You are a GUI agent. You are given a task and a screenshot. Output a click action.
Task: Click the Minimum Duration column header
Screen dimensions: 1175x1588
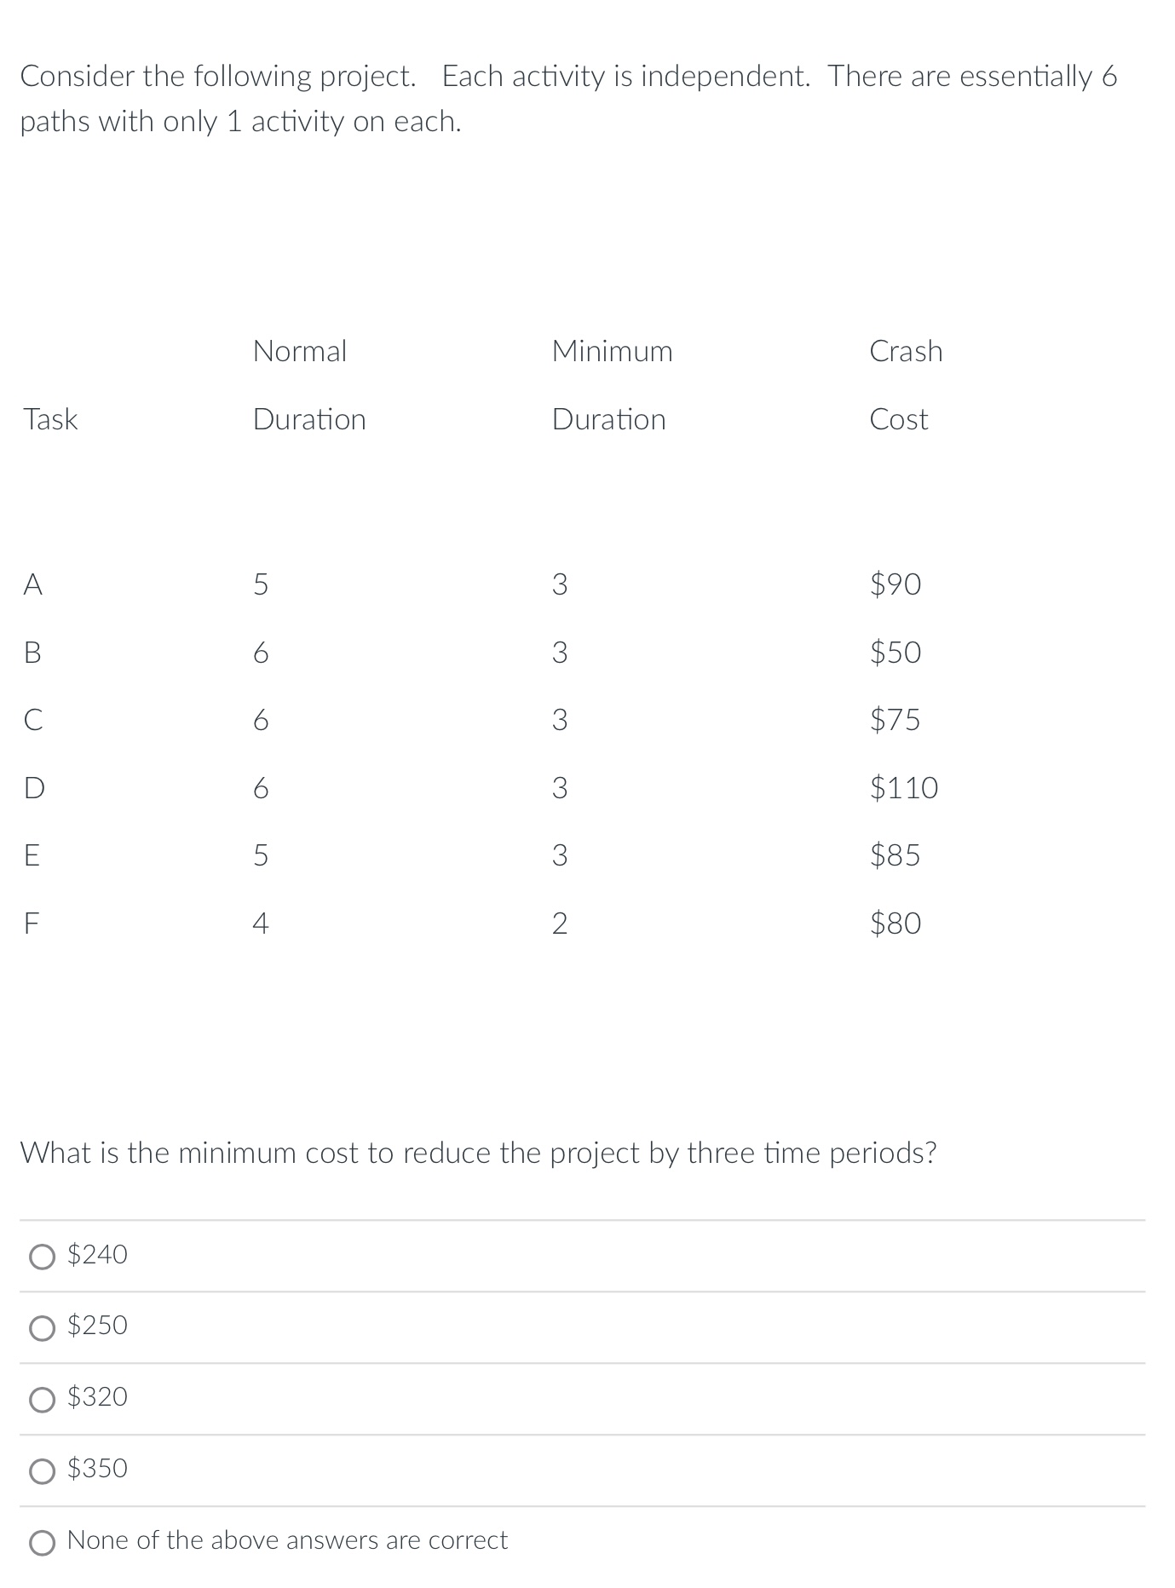click(x=612, y=385)
